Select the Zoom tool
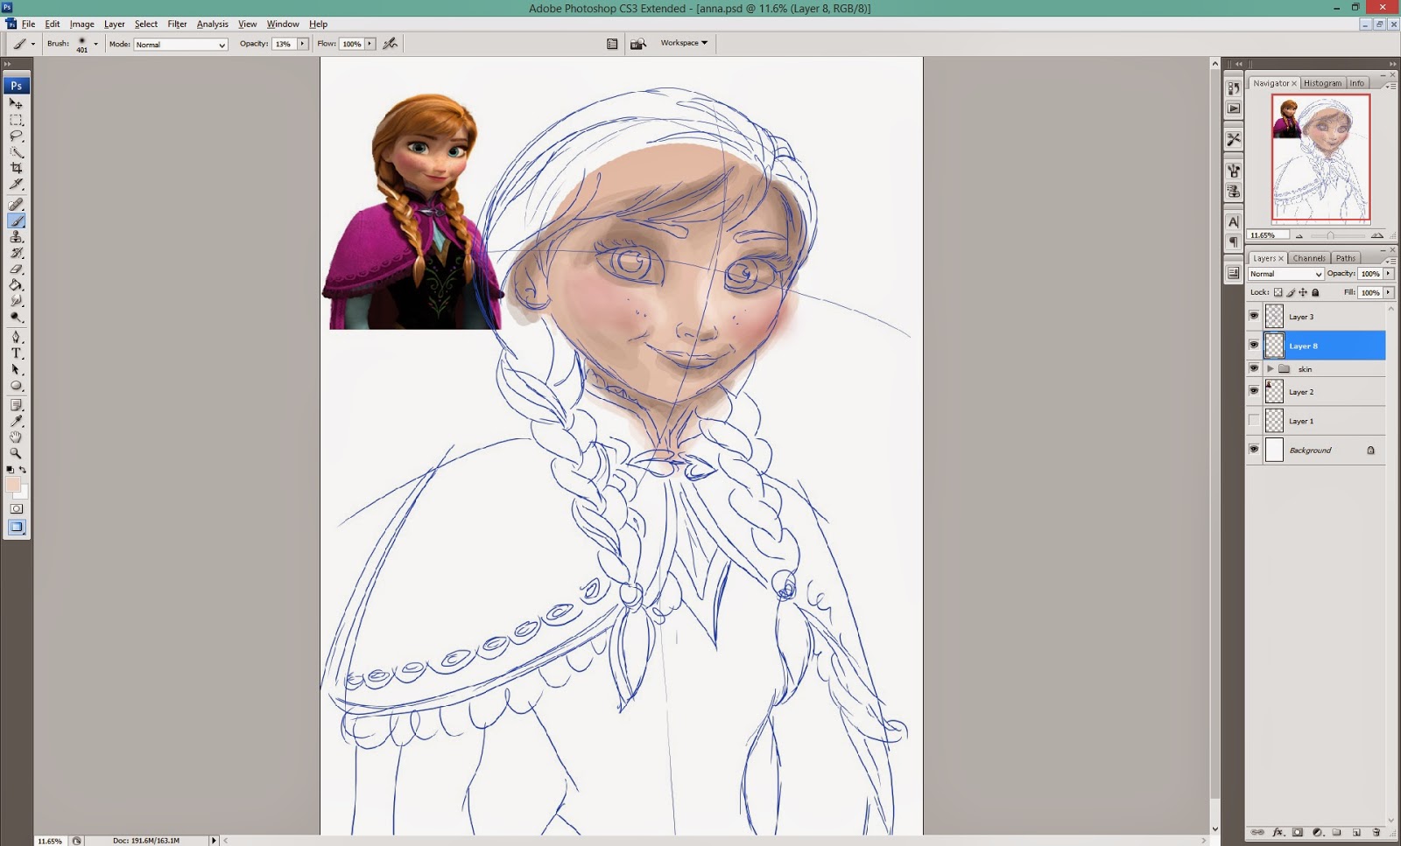This screenshot has height=846, width=1401. pos(16,453)
